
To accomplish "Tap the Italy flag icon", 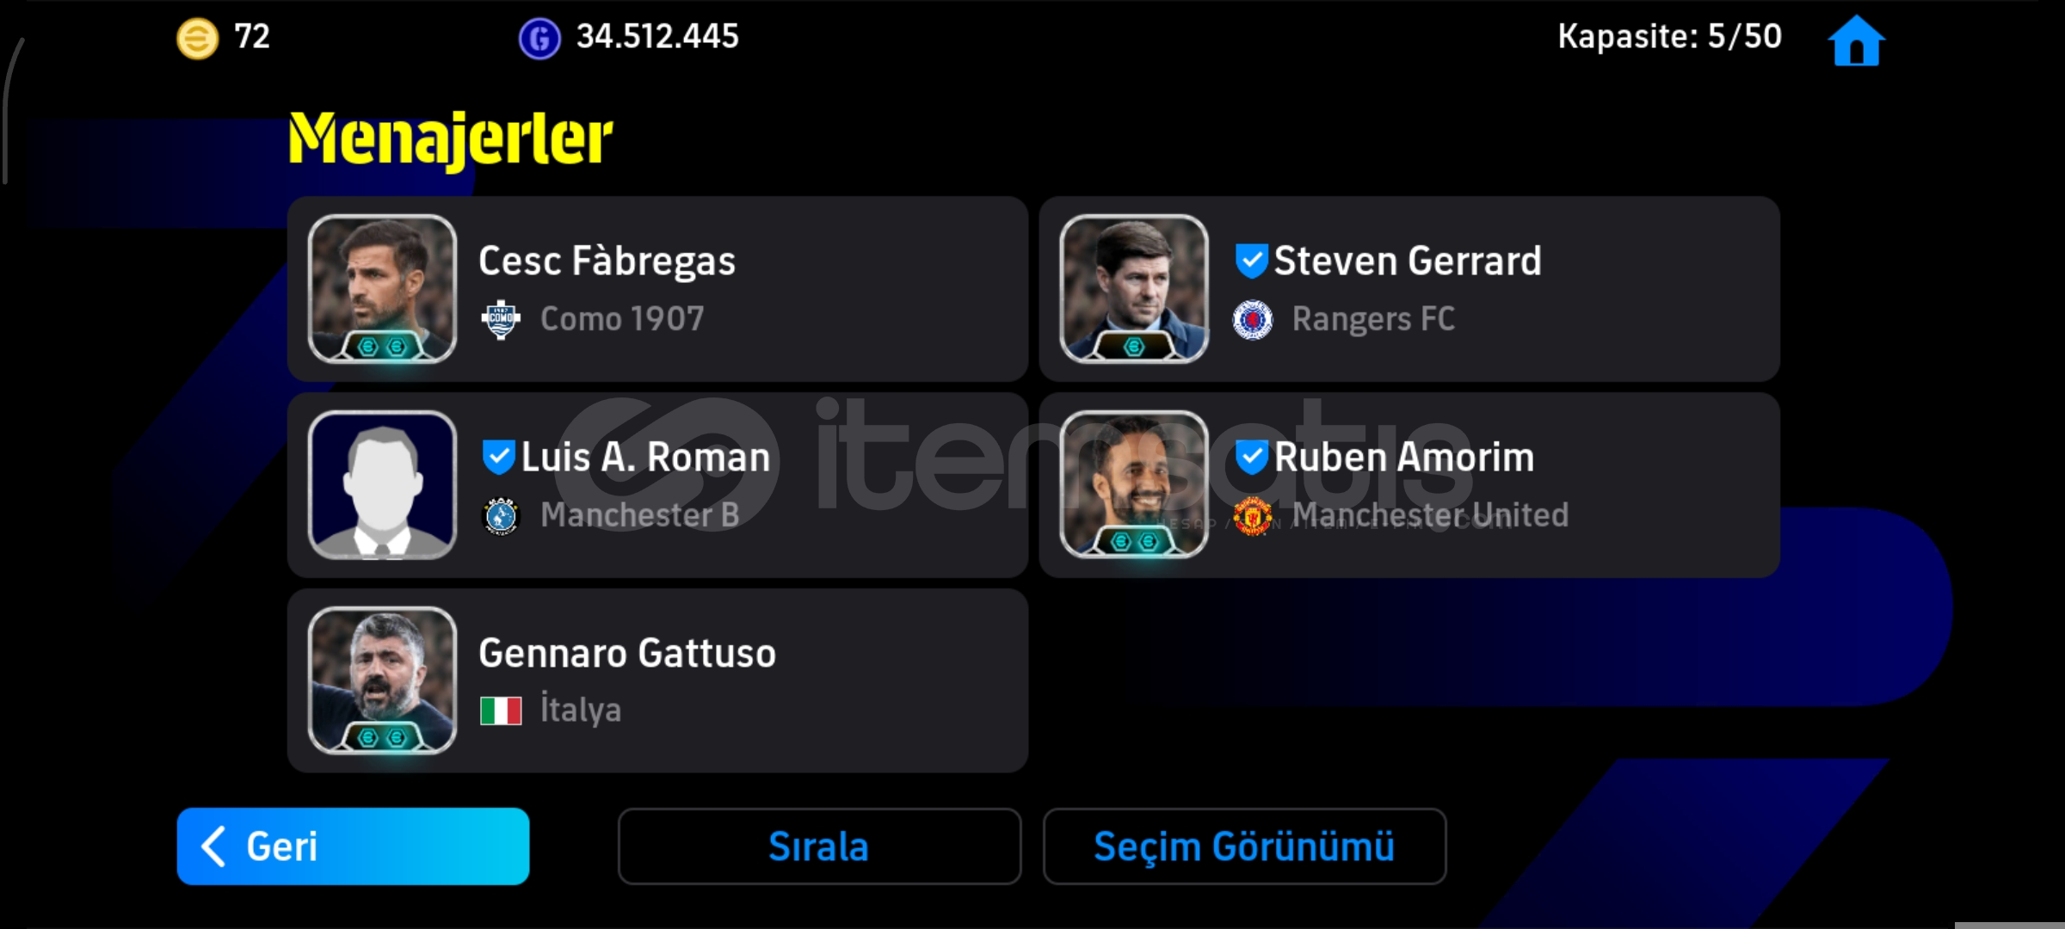I will point(501,711).
